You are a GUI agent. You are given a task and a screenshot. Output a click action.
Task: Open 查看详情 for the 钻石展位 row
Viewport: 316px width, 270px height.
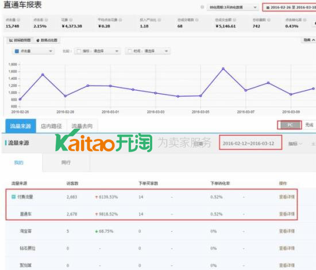coord(287,248)
